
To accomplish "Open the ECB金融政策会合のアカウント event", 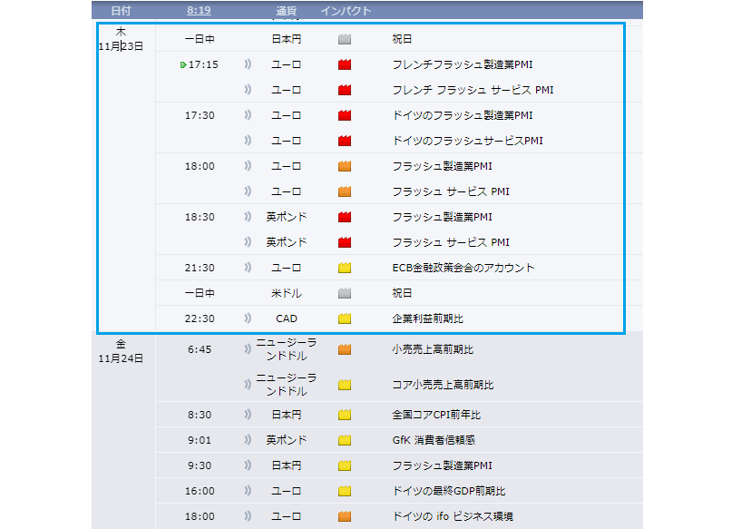I will pos(463,268).
